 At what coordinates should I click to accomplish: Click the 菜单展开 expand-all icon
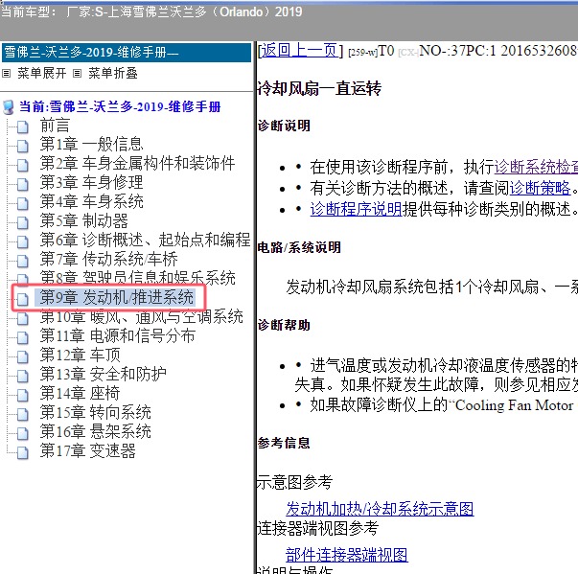[x=7, y=74]
